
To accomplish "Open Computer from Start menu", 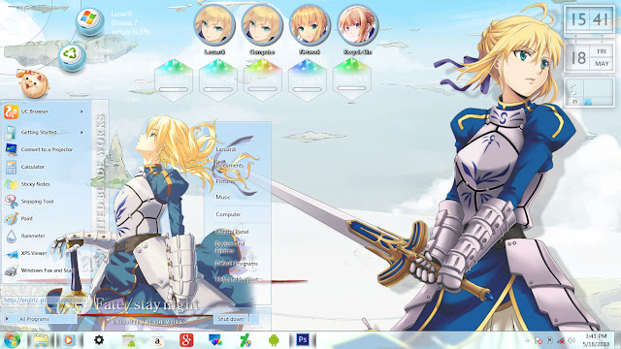I will pyautogui.click(x=228, y=214).
